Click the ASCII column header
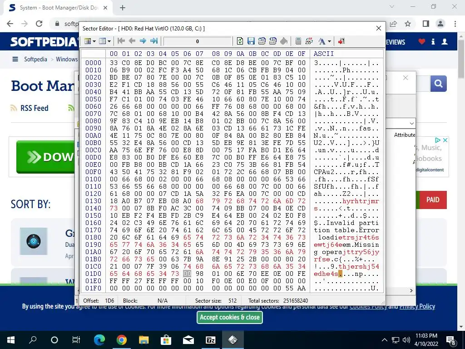The image size is (465, 349). [x=323, y=54]
